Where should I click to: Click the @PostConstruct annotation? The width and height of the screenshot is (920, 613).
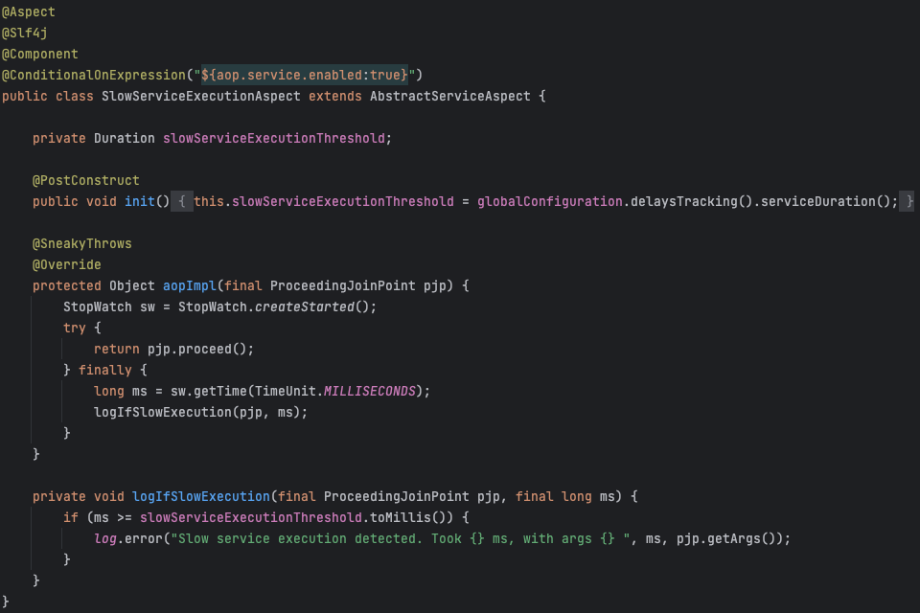pyautogui.click(x=85, y=180)
